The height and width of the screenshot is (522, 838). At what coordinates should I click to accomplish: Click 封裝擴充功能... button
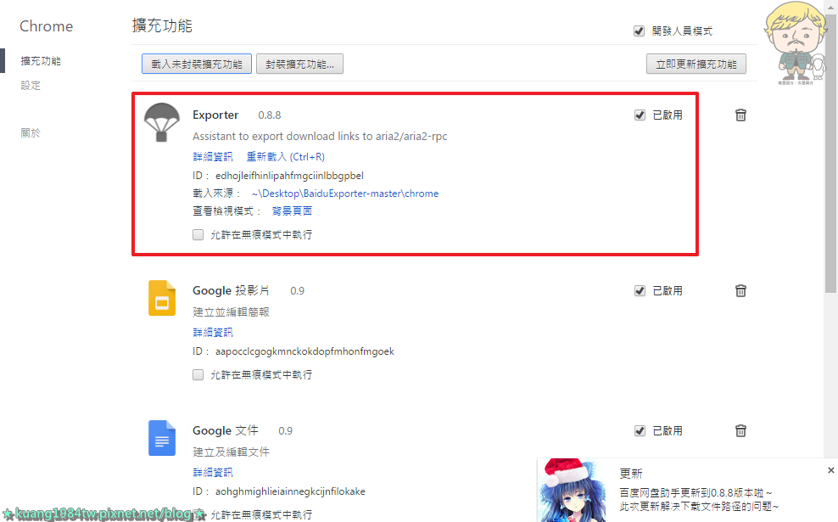click(299, 65)
